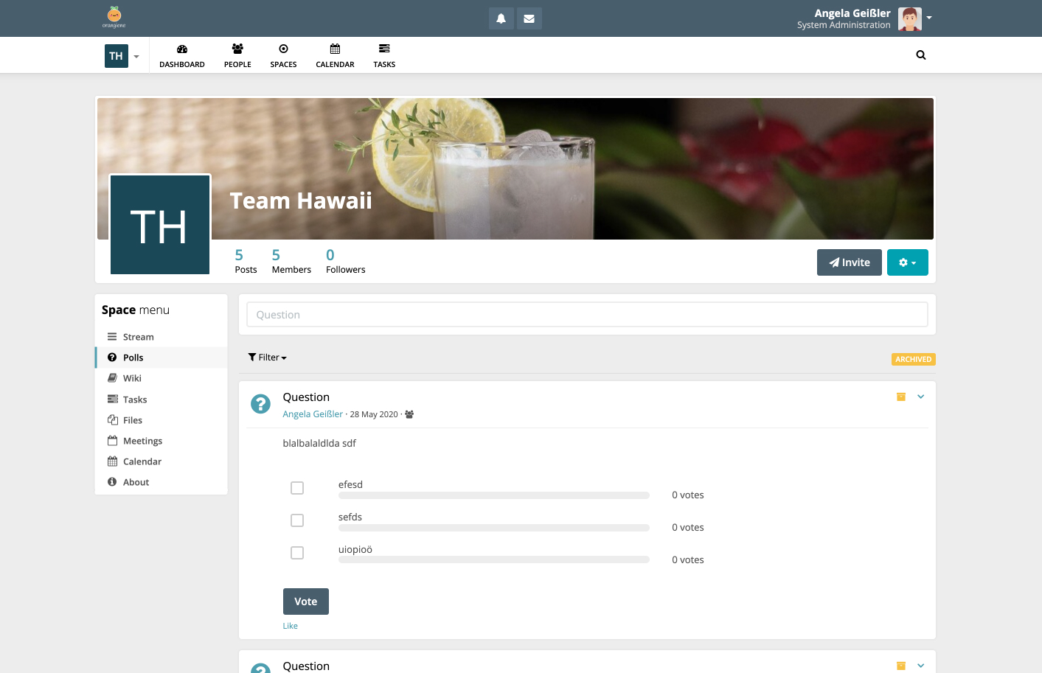
Task: Click 0 votes next to sefds
Action: pyautogui.click(x=688, y=528)
